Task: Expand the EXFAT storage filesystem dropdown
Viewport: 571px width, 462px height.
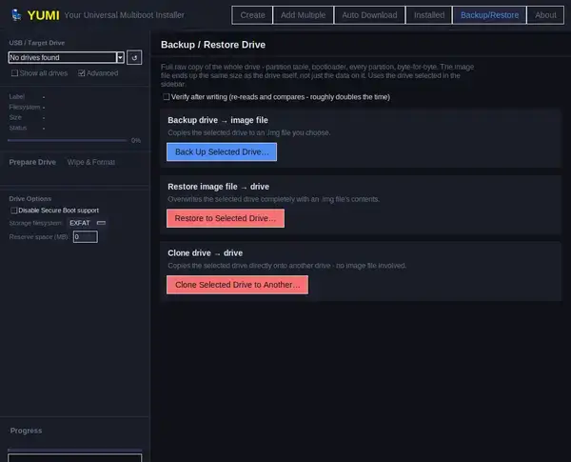Action: pos(87,223)
